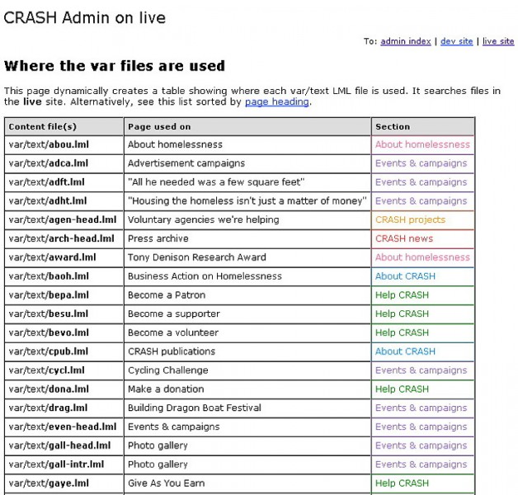Image resolution: width=518 pixels, height=495 pixels.
Task: Sort list by "page heading" link
Action: coord(276,102)
